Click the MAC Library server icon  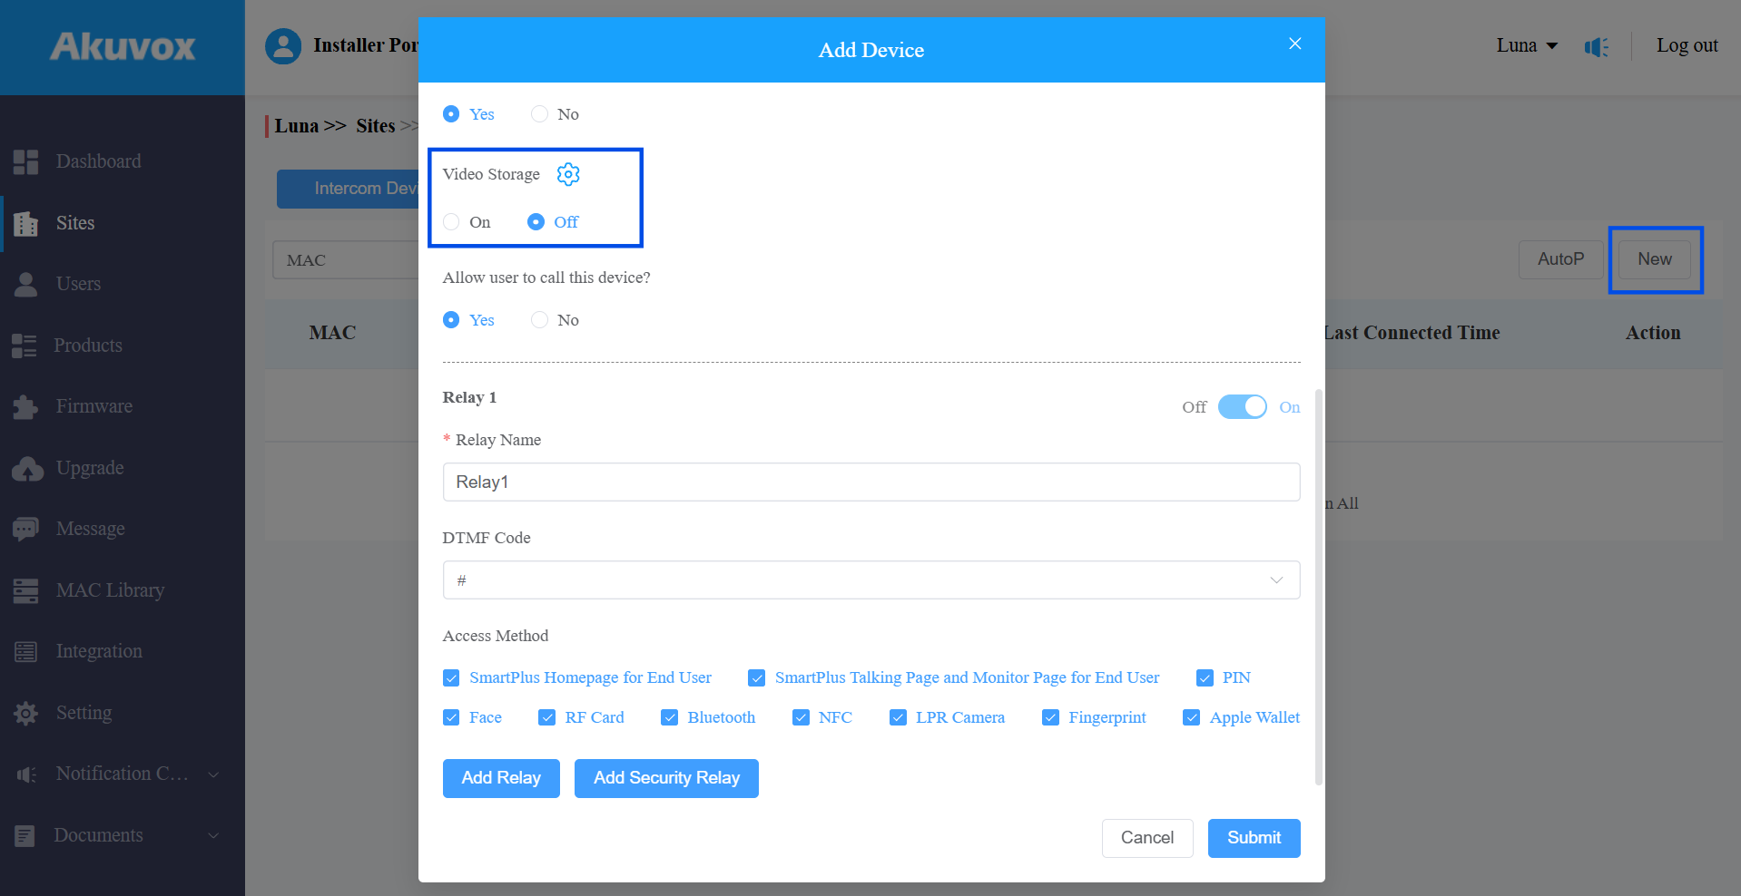[x=25, y=590]
